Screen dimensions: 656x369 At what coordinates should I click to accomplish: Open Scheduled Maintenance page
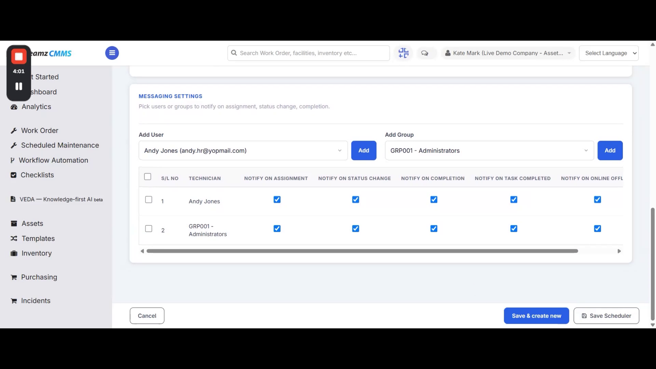click(x=60, y=145)
